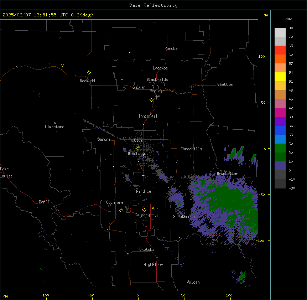This screenshot has width=307, height=300.
Task: Click the green 30 dBZ legend swatch
Action: (280, 148)
